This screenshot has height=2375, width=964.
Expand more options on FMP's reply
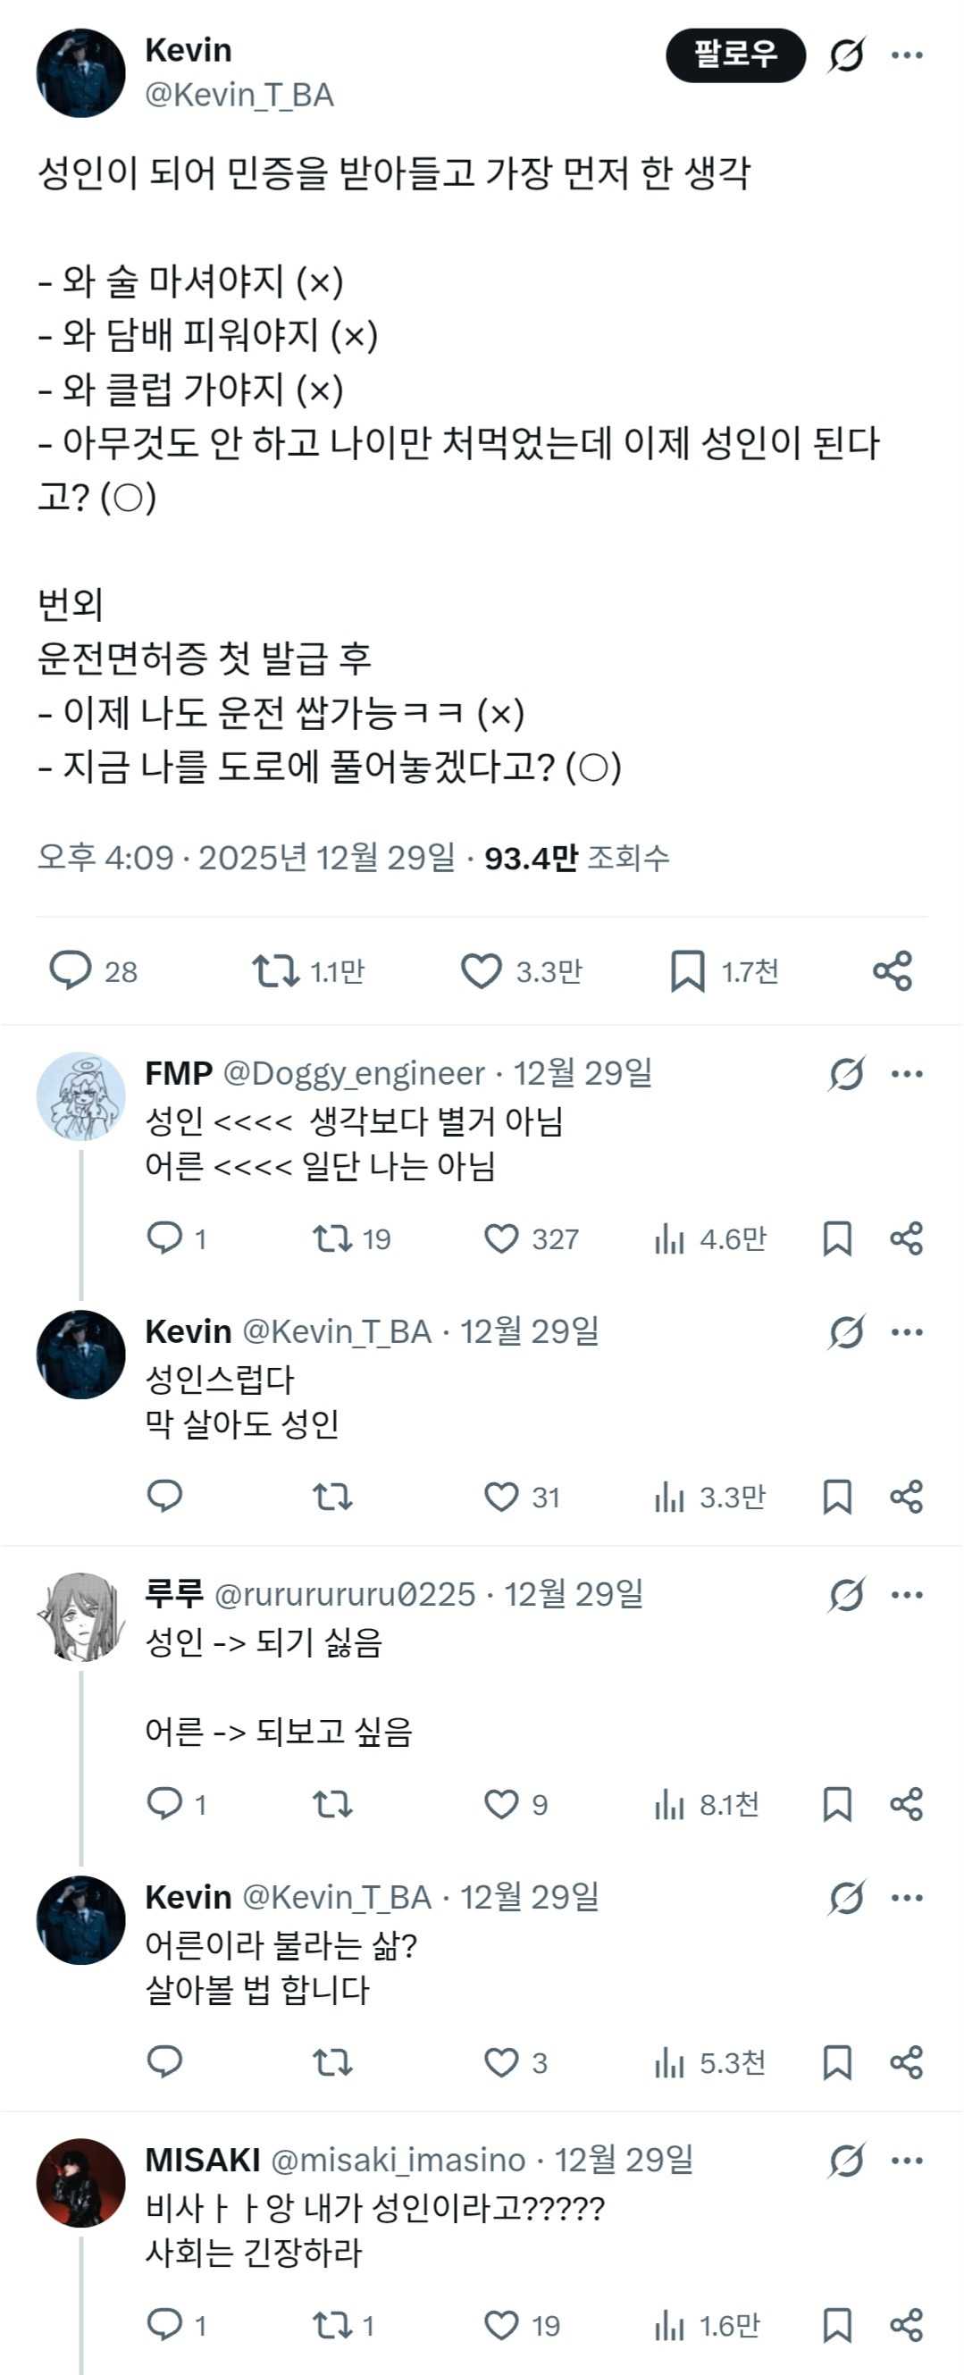click(x=909, y=1074)
